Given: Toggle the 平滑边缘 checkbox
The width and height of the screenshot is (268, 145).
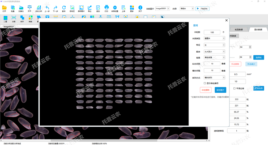Looking at the screenshot, I should tap(235, 88).
